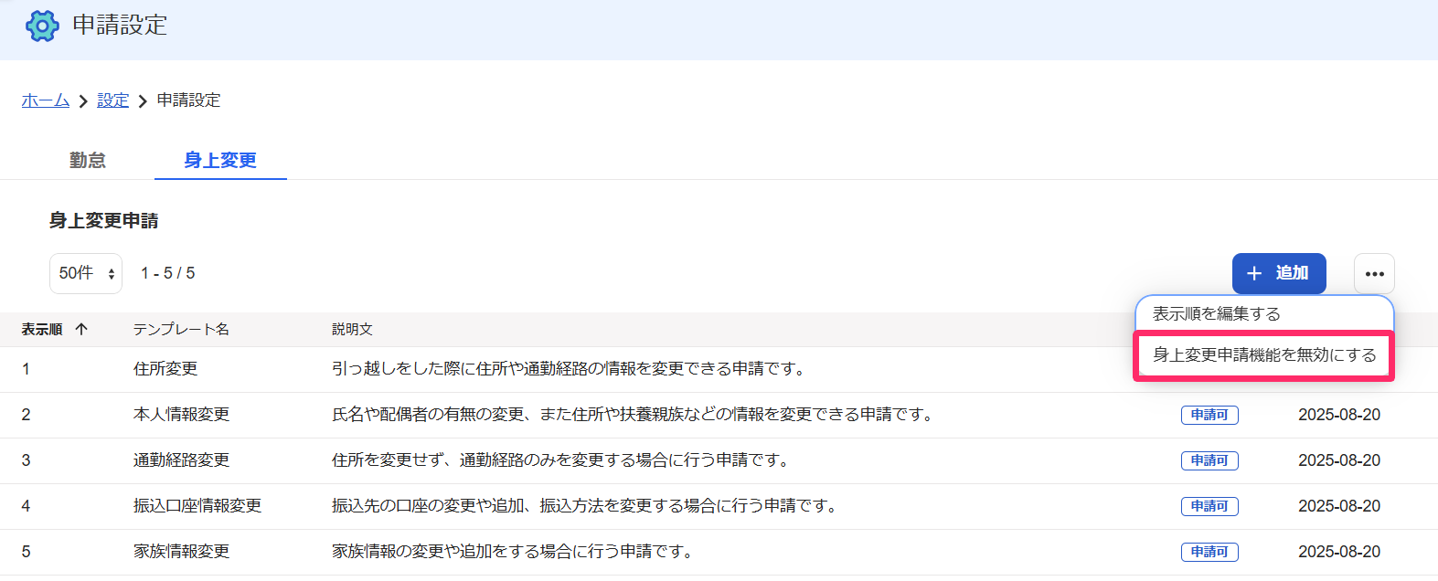
Task: Go to the 設定 breadcrumb link
Action: [113, 100]
